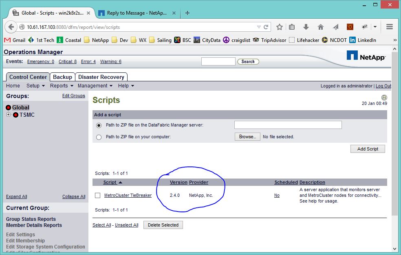Open the BSC bookmark
Image resolution: width=401 pixels, height=255 pixels.
183,40
